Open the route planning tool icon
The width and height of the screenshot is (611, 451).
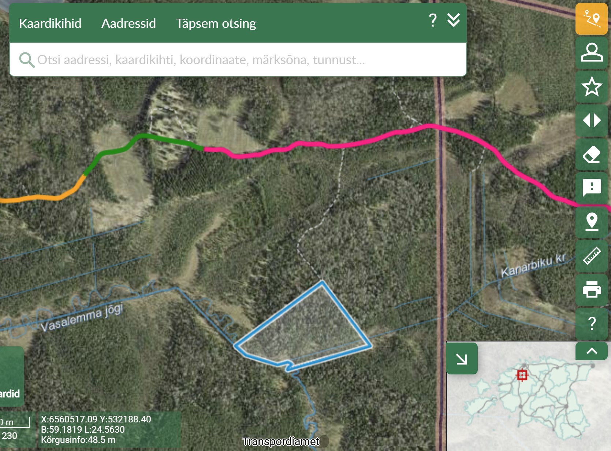[x=592, y=19]
